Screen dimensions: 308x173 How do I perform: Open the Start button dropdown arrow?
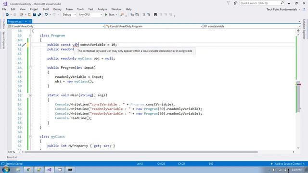116,15
